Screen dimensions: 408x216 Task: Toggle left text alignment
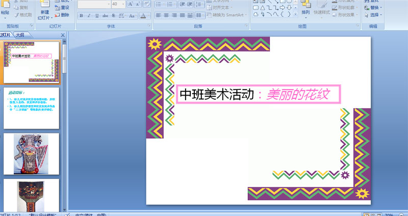click(158, 16)
